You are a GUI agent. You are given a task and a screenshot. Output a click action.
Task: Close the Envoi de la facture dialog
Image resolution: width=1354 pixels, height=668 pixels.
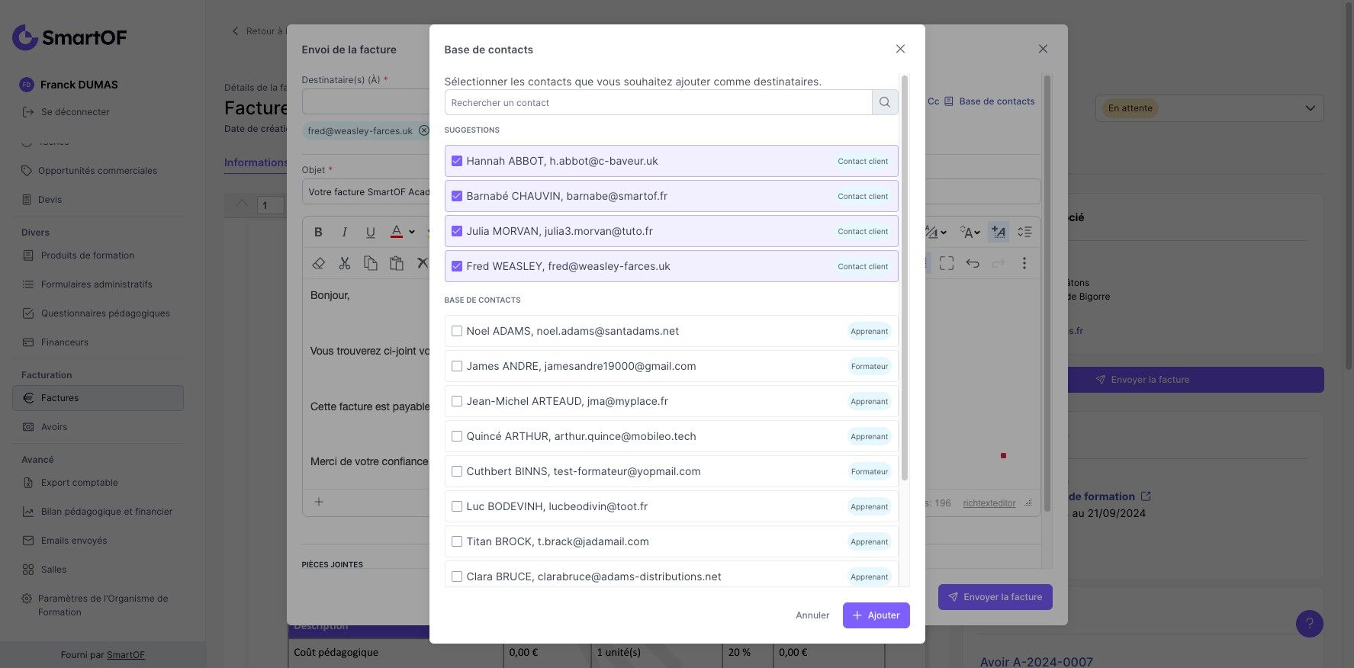pos(1043,49)
